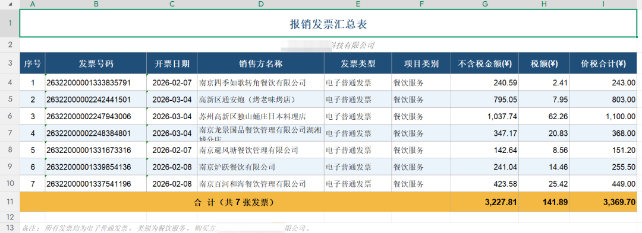Viewport: 642px width, 233px height.
Task: Select column header I
Action: (603, 4)
